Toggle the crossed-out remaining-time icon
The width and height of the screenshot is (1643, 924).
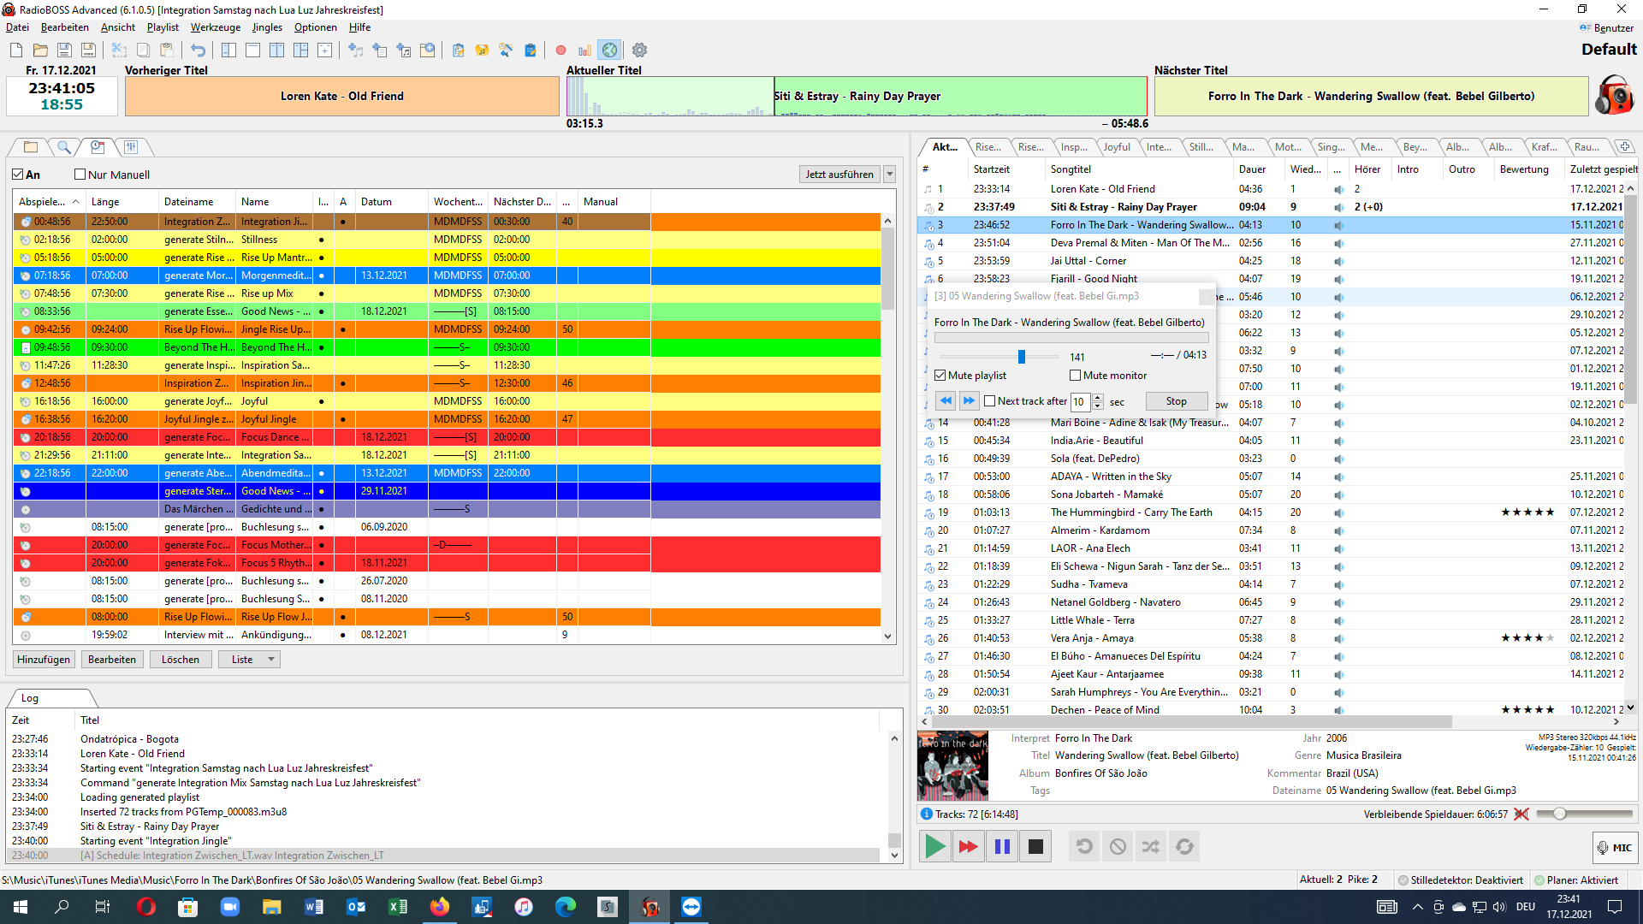[x=1521, y=814]
